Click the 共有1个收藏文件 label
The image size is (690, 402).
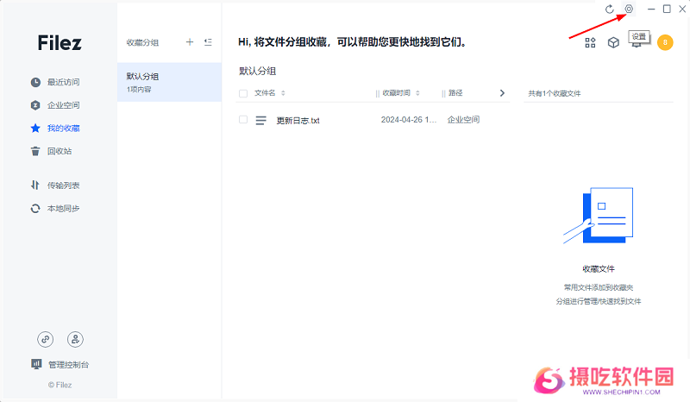[x=555, y=93]
